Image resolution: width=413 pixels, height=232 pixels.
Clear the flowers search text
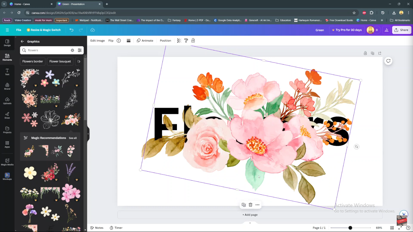[72, 50]
